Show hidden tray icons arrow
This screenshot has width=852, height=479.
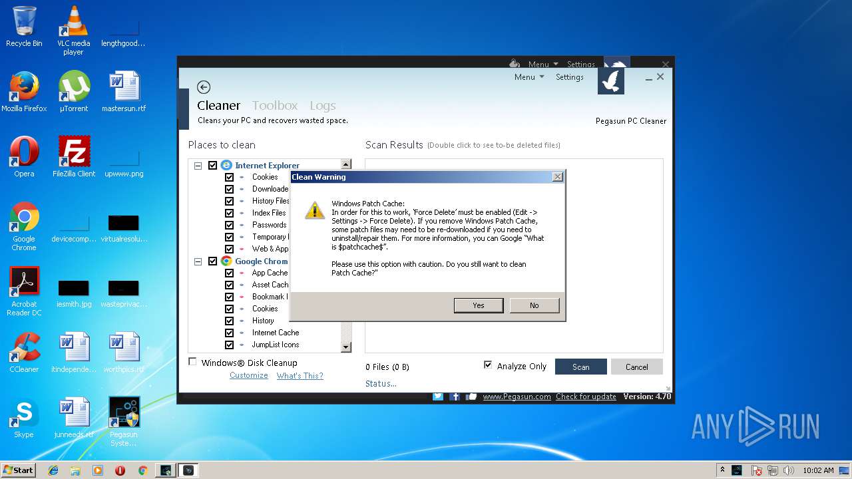coord(722,470)
